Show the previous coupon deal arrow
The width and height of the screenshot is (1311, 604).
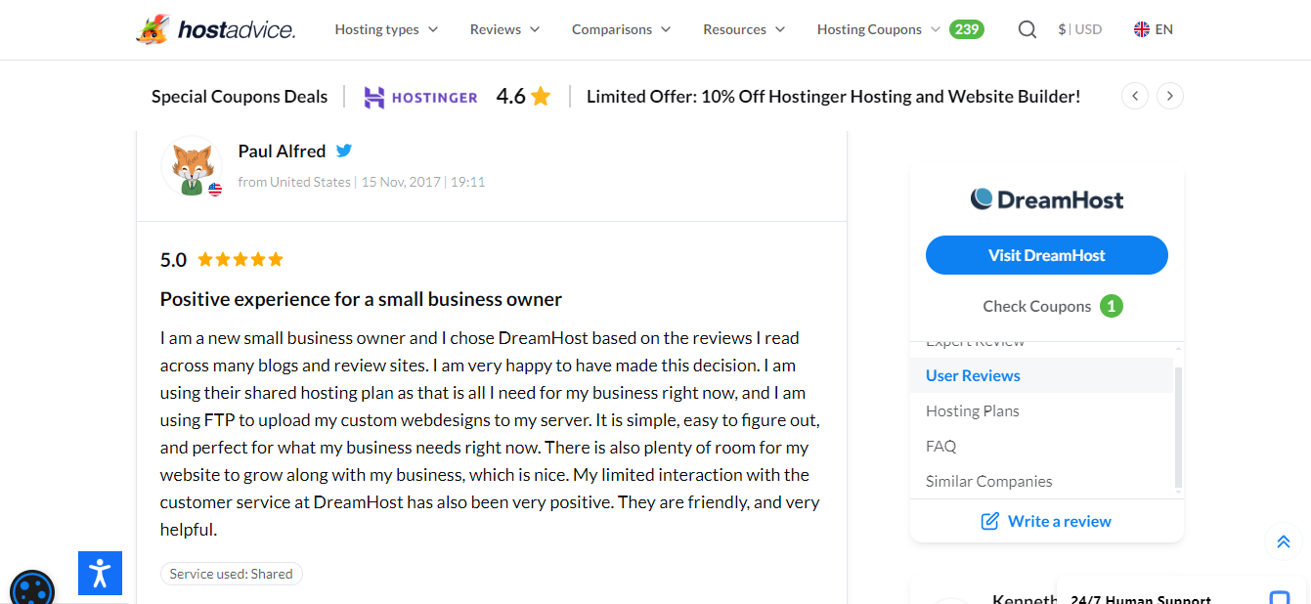(x=1134, y=96)
